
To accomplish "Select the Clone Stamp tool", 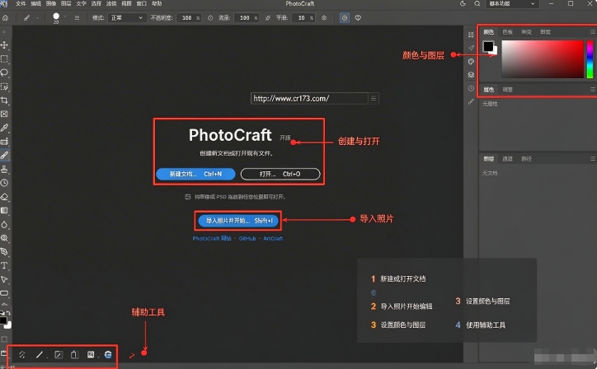I will tap(4, 169).
